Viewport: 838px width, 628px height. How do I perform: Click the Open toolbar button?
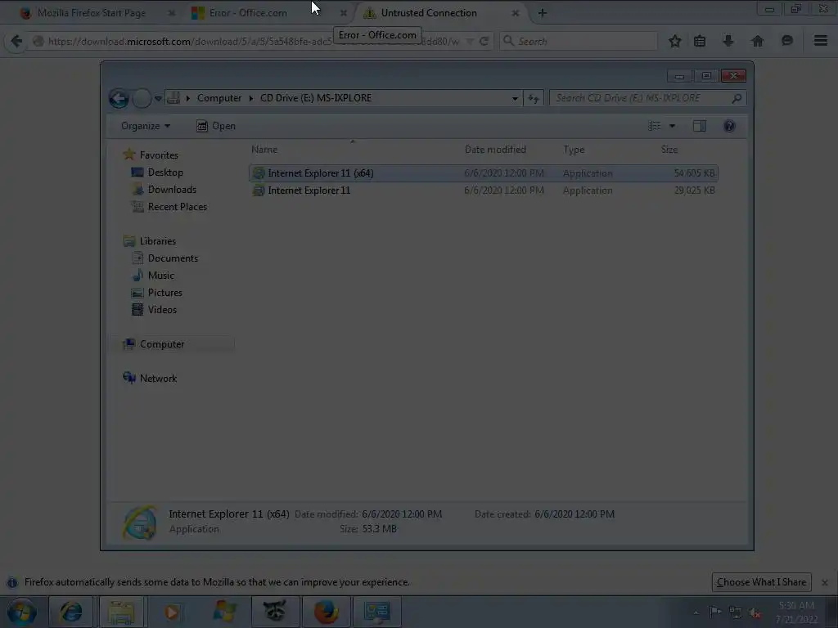[x=216, y=126]
